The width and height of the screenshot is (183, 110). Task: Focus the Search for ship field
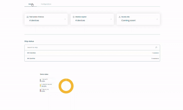92,47
